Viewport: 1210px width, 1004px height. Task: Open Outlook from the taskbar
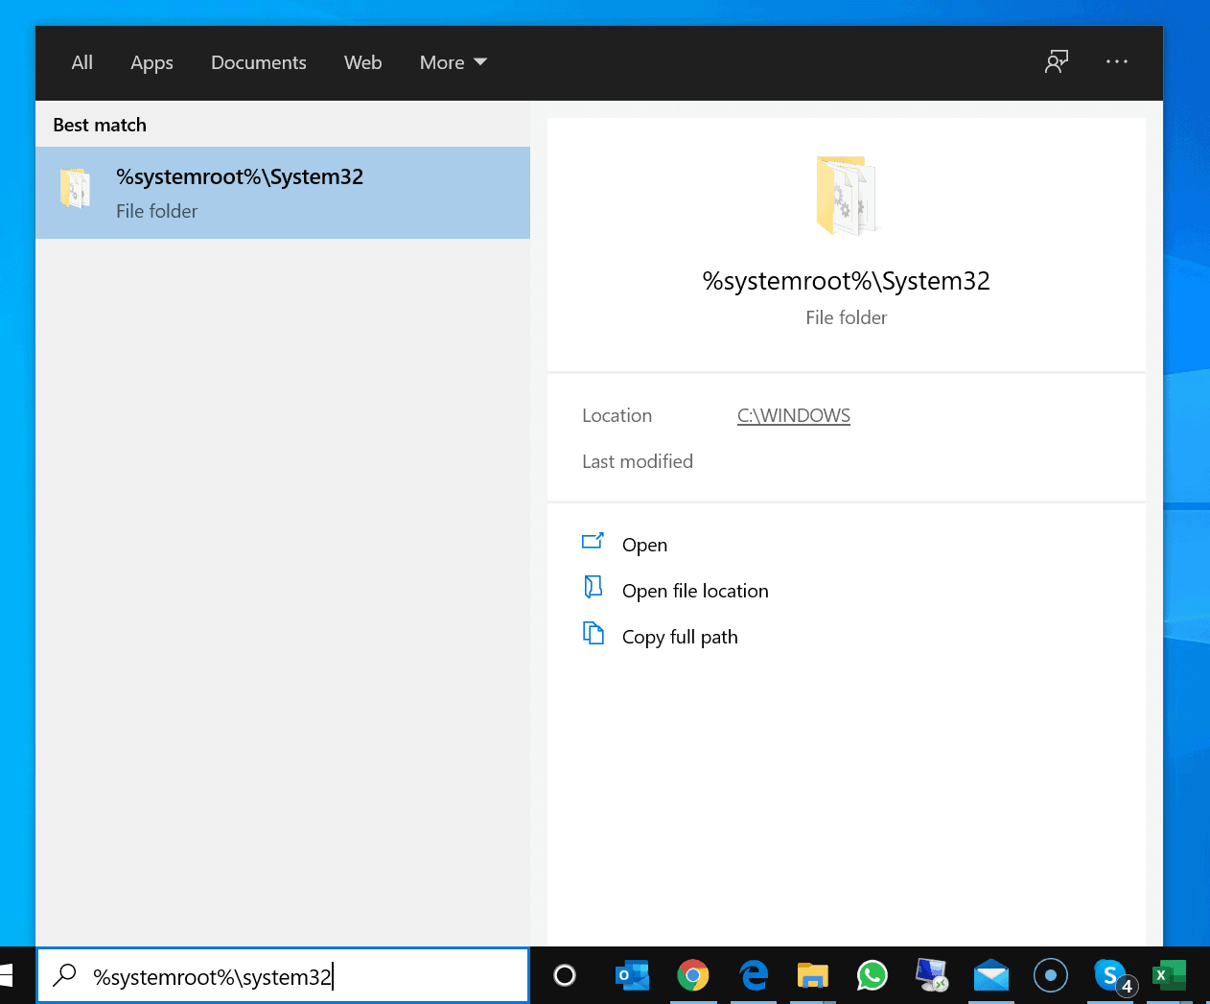click(630, 974)
